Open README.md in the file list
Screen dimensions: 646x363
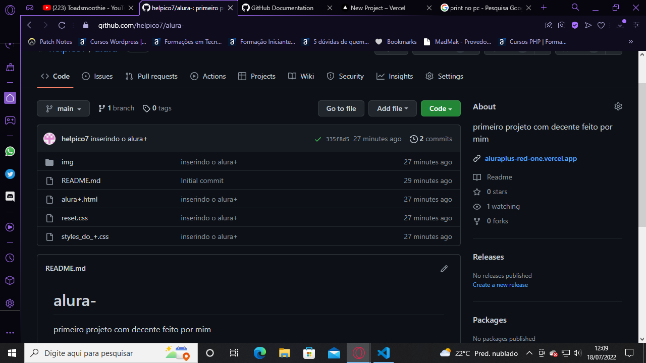coord(81,180)
